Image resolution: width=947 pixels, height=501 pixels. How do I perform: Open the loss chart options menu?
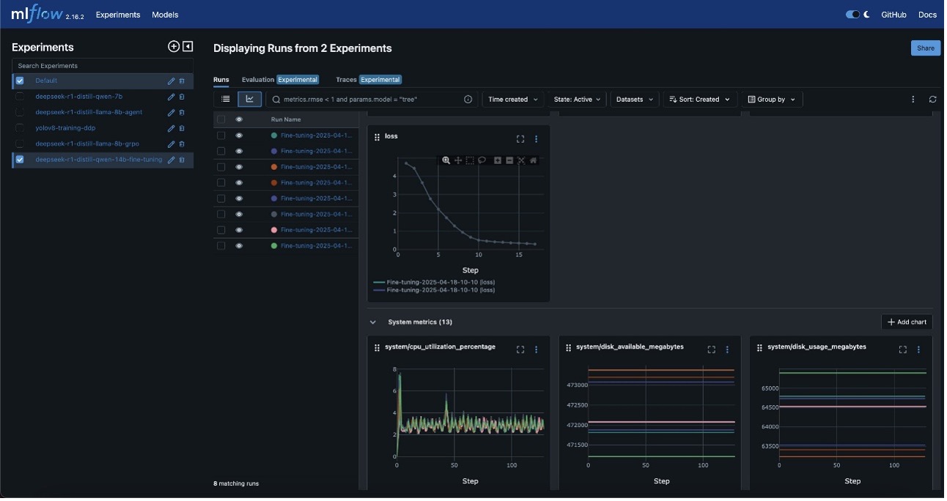click(536, 139)
